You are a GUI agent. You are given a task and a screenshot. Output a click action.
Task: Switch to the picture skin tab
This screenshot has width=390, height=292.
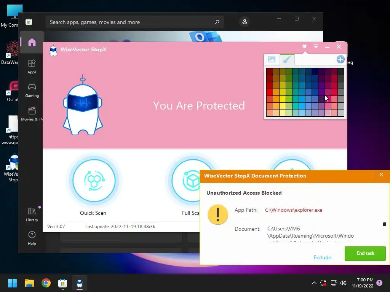coord(271,59)
